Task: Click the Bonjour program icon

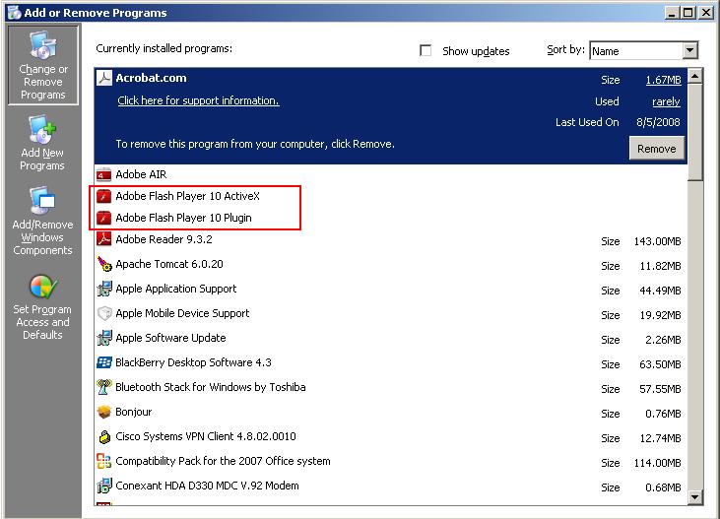Action: [x=104, y=412]
